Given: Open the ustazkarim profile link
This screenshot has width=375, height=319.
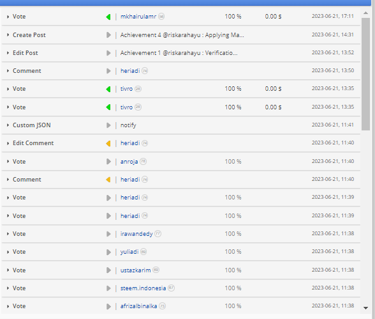Looking at the screenshot, I should [135, 270].
